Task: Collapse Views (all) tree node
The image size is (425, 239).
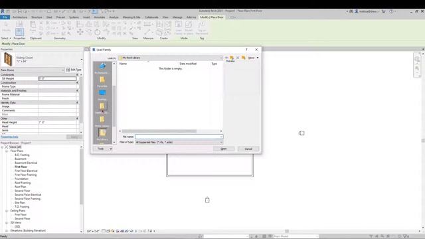Action: pos(3,147)
